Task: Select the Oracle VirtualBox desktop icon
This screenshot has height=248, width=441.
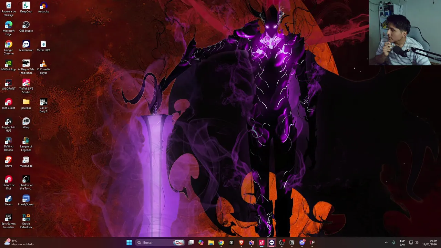Action: click(x=26, y=221)
